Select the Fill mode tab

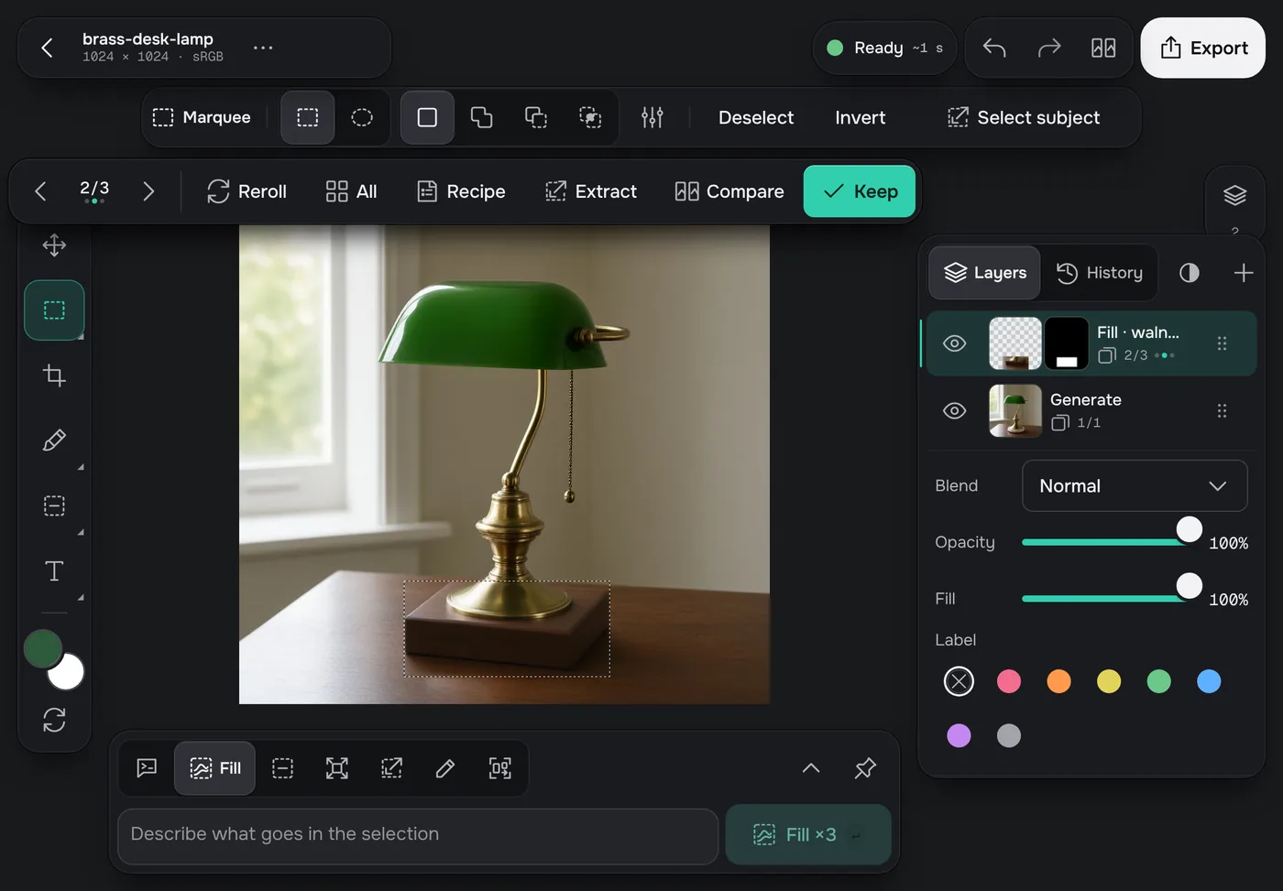pos(215,768)
